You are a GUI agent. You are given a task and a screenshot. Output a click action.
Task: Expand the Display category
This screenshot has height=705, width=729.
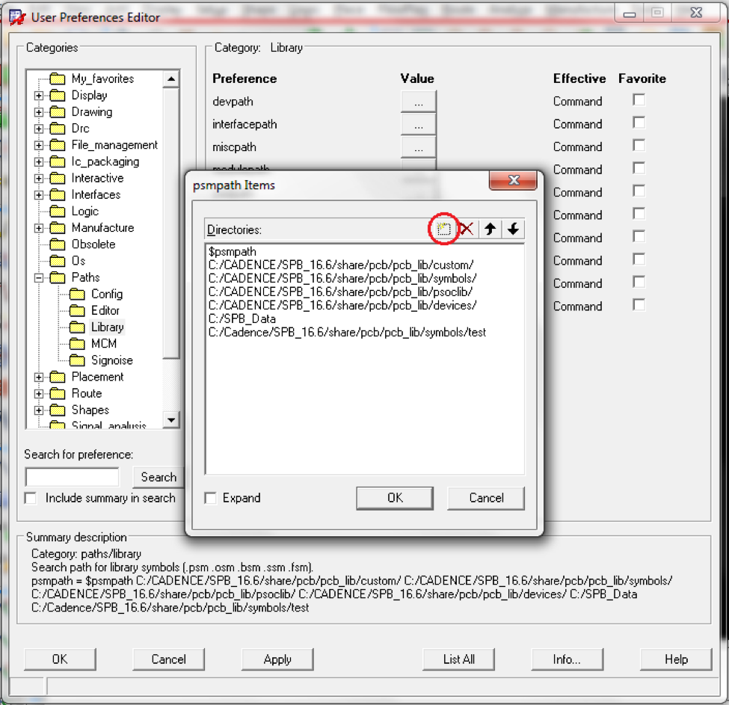(x=38, y=95)
